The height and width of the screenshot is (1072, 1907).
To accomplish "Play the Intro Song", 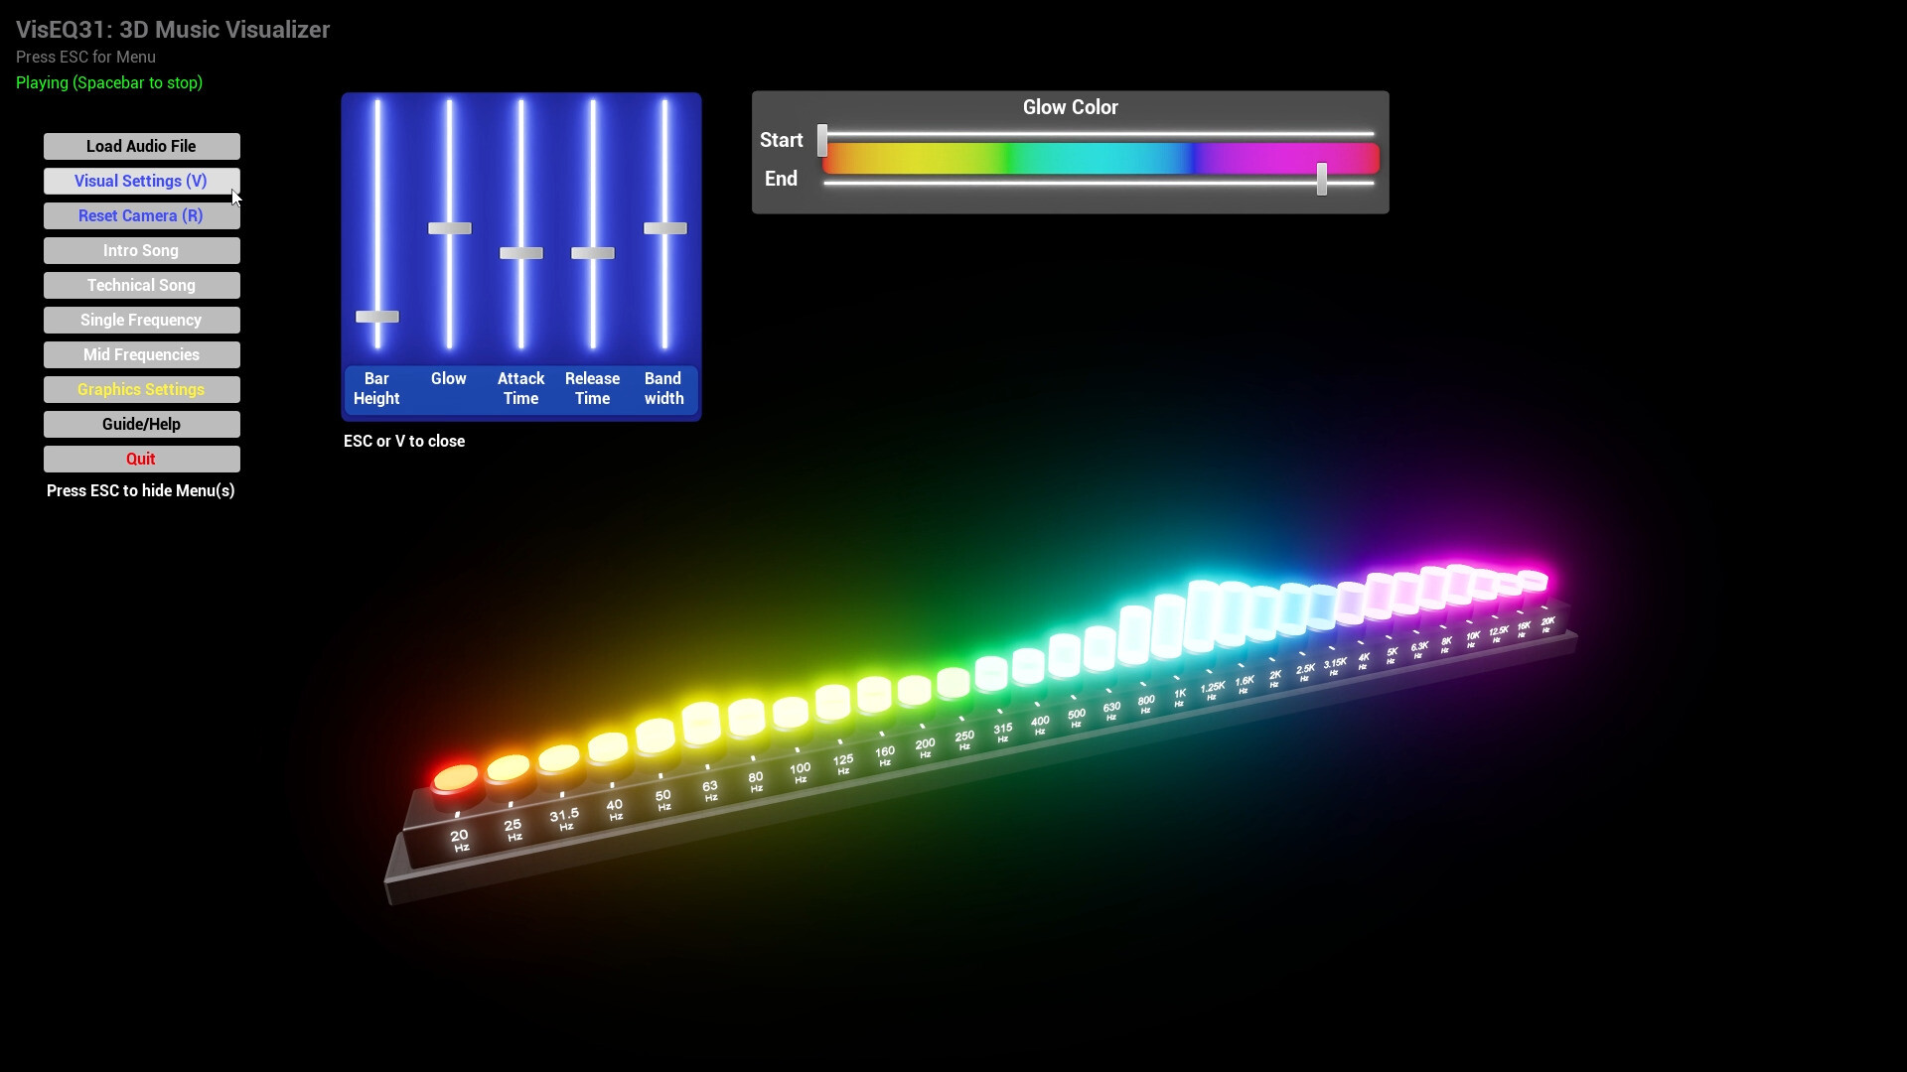I will click(141, 250).
